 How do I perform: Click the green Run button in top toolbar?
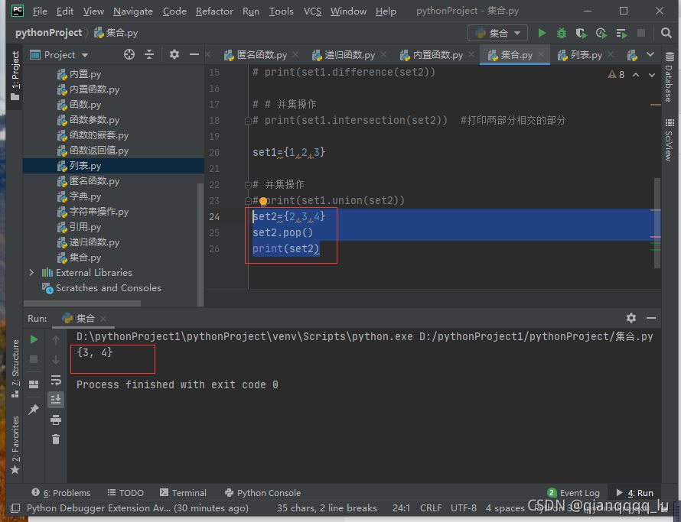(542, 33)
